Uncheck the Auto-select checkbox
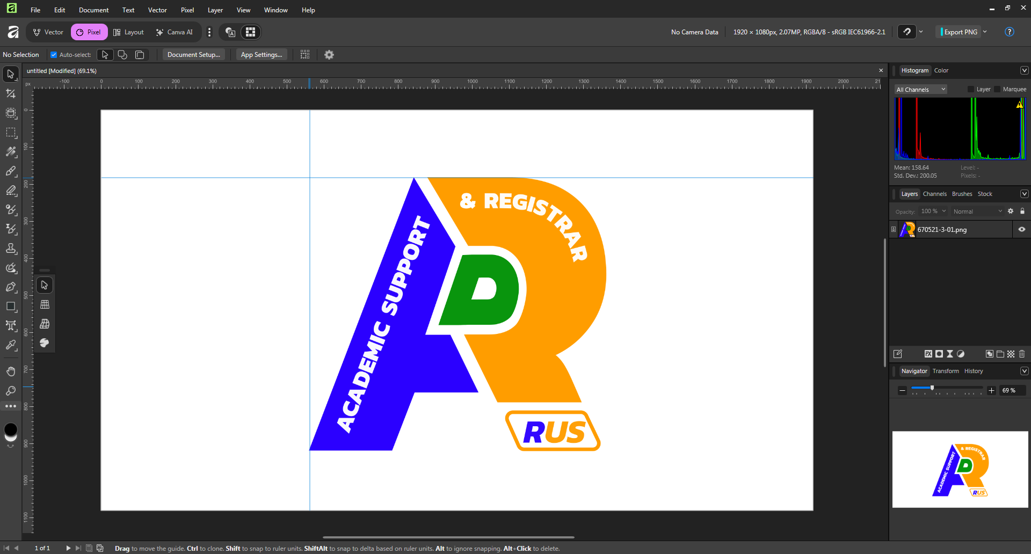 (x=54, y=55)
